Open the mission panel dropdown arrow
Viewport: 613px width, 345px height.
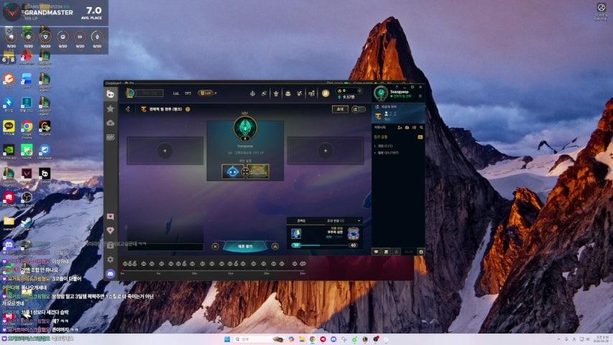tap(359, 221)
